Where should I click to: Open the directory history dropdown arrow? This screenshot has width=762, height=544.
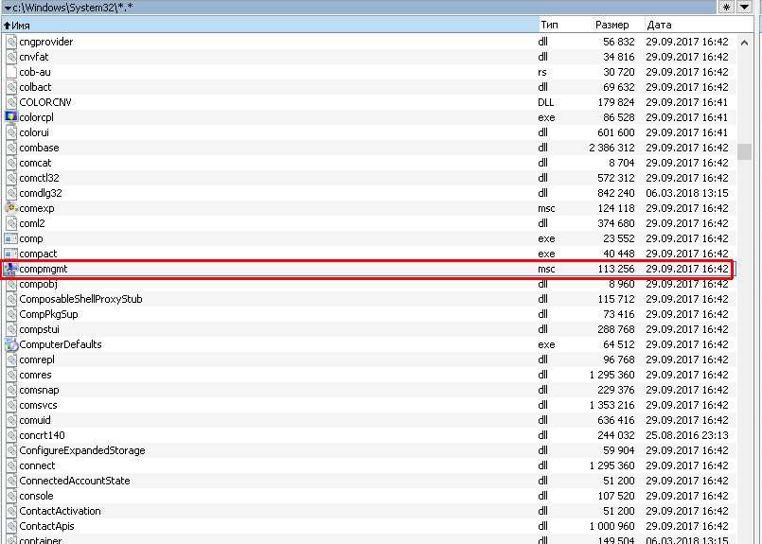745,7
